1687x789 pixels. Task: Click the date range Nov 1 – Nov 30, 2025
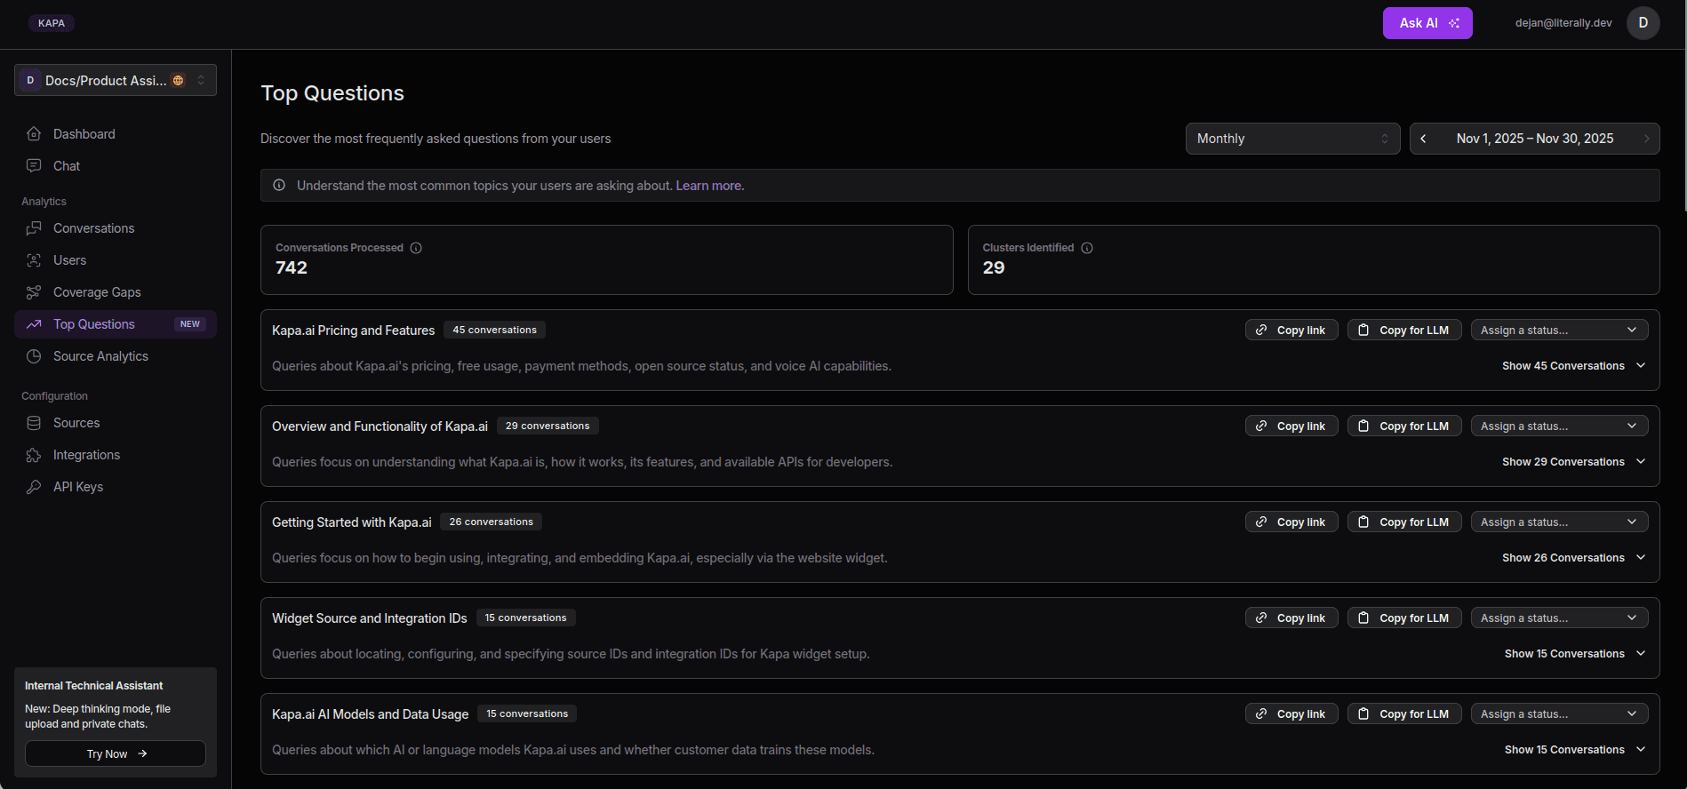click(1535, 139)
